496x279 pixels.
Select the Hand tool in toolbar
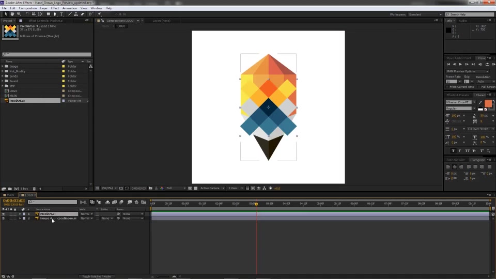[12, 14]
